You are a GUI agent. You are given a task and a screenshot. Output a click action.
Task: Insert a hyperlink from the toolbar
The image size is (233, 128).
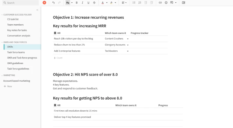coord(160,3)
